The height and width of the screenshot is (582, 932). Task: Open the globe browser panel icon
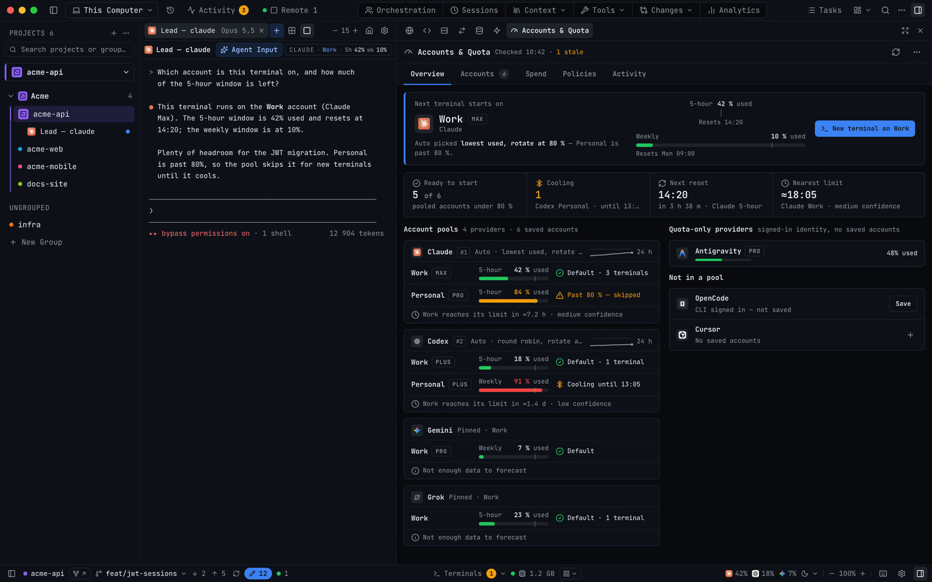(x=409, y=31)
